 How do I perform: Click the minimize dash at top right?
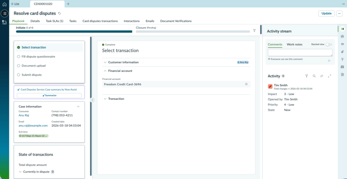point(343,4)
